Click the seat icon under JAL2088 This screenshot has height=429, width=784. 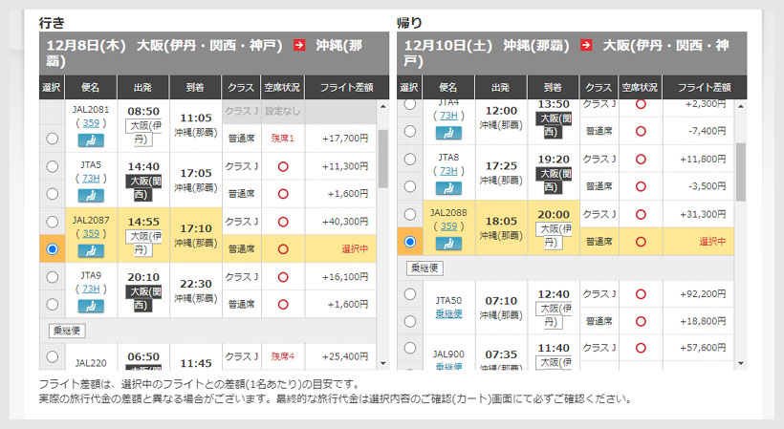click(448, 244)
